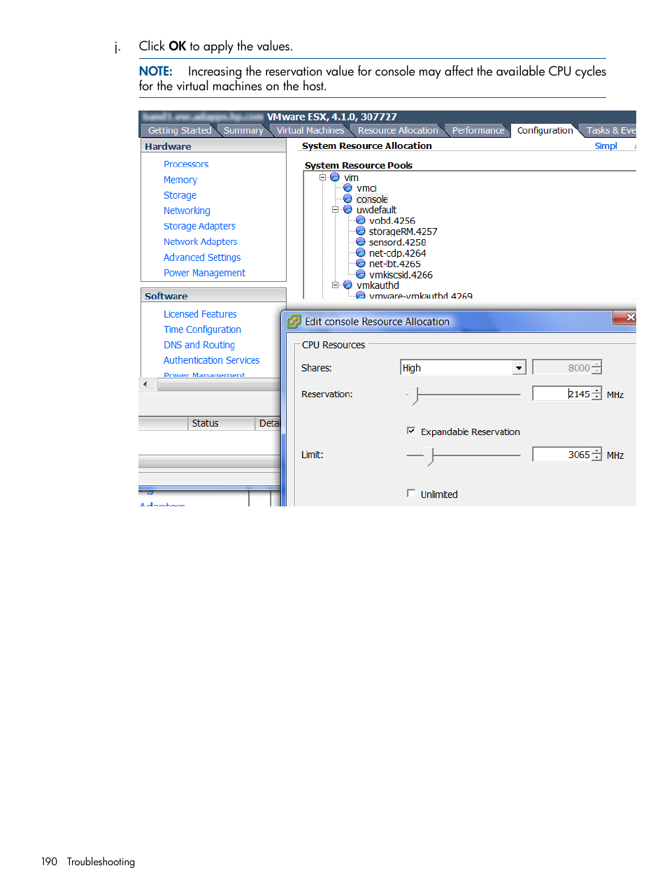The height and width of the screenshot is (889, 667).
Task: Click the Status column header
Action: [x=222, y=423]
